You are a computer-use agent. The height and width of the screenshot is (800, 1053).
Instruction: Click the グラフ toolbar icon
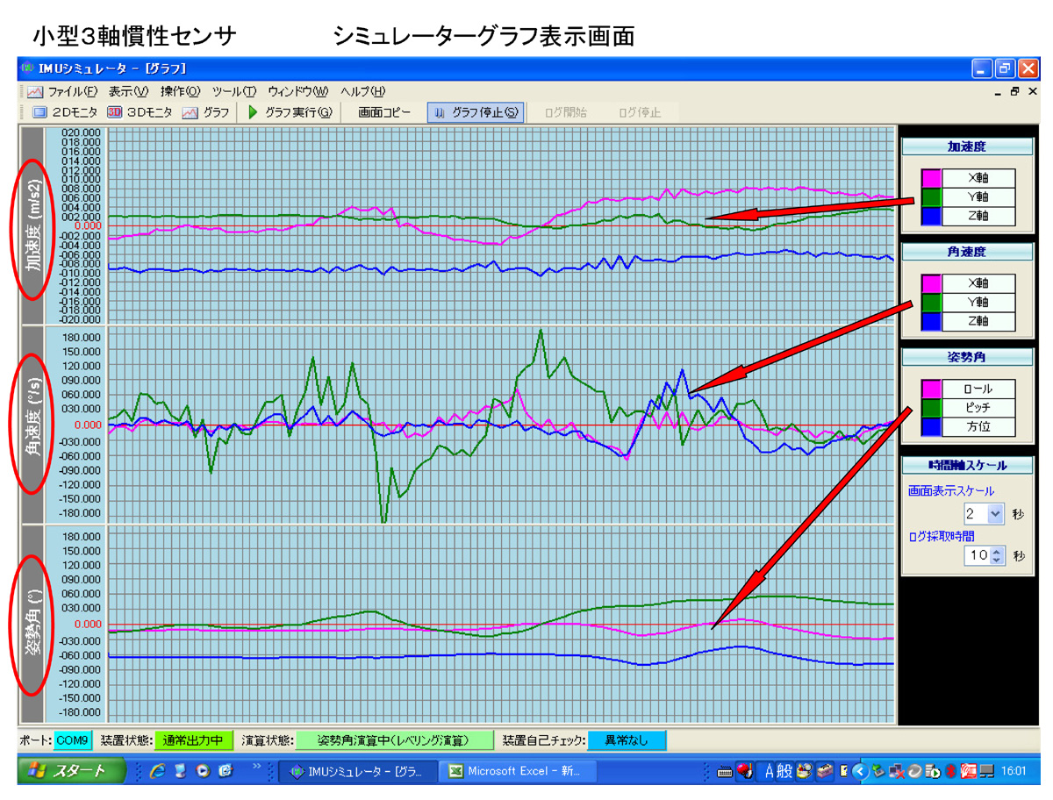(206, 112)
